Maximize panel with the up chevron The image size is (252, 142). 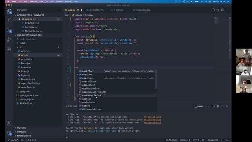(x=222, y=106)
